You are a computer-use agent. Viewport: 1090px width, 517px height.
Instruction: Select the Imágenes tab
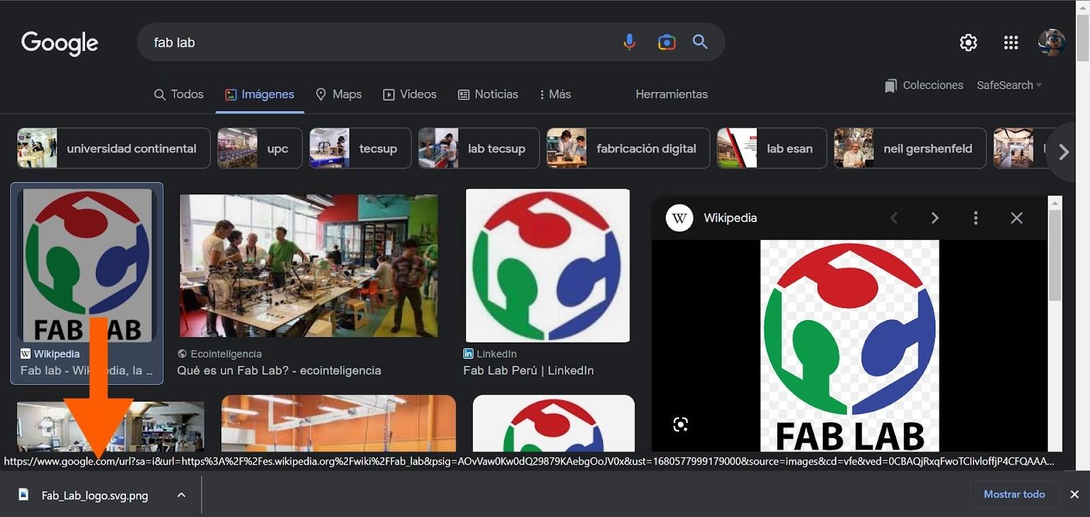(x=260, y=94)
